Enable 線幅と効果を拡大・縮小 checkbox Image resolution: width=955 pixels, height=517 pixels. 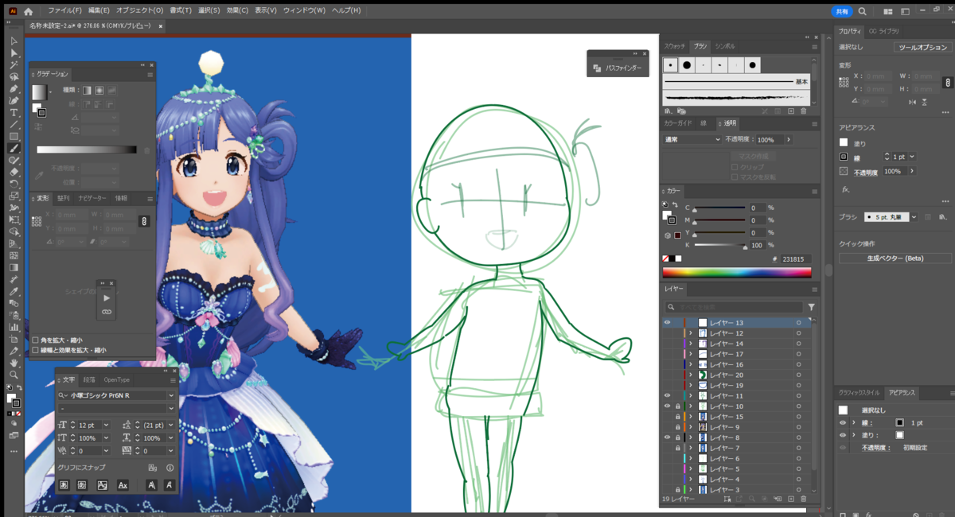pyautogui.click(x=35, y=350)
